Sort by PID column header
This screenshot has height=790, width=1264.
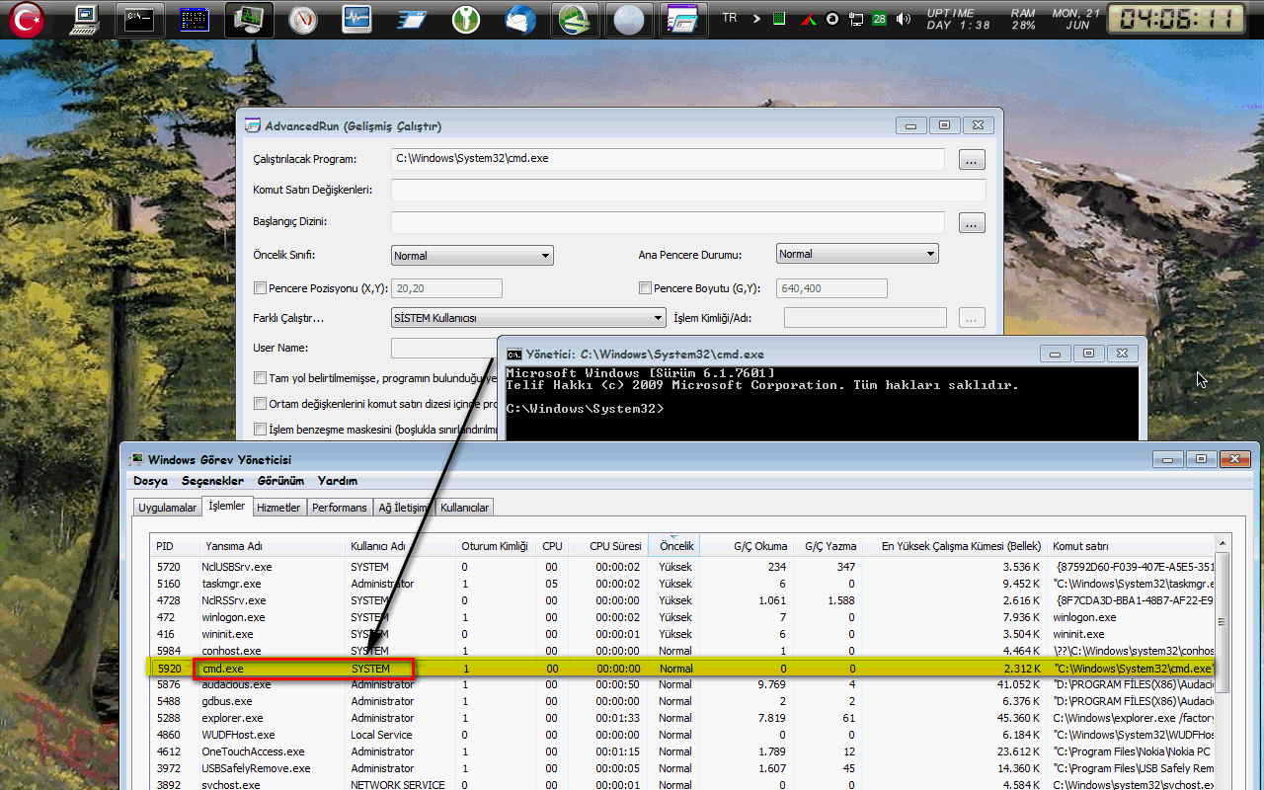pyautogui.click(x=175, y=546)
